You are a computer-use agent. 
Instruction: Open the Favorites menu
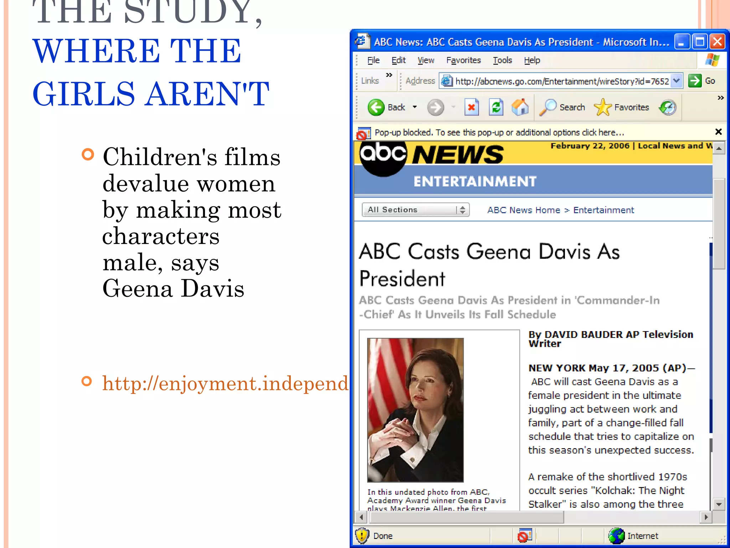463,60
